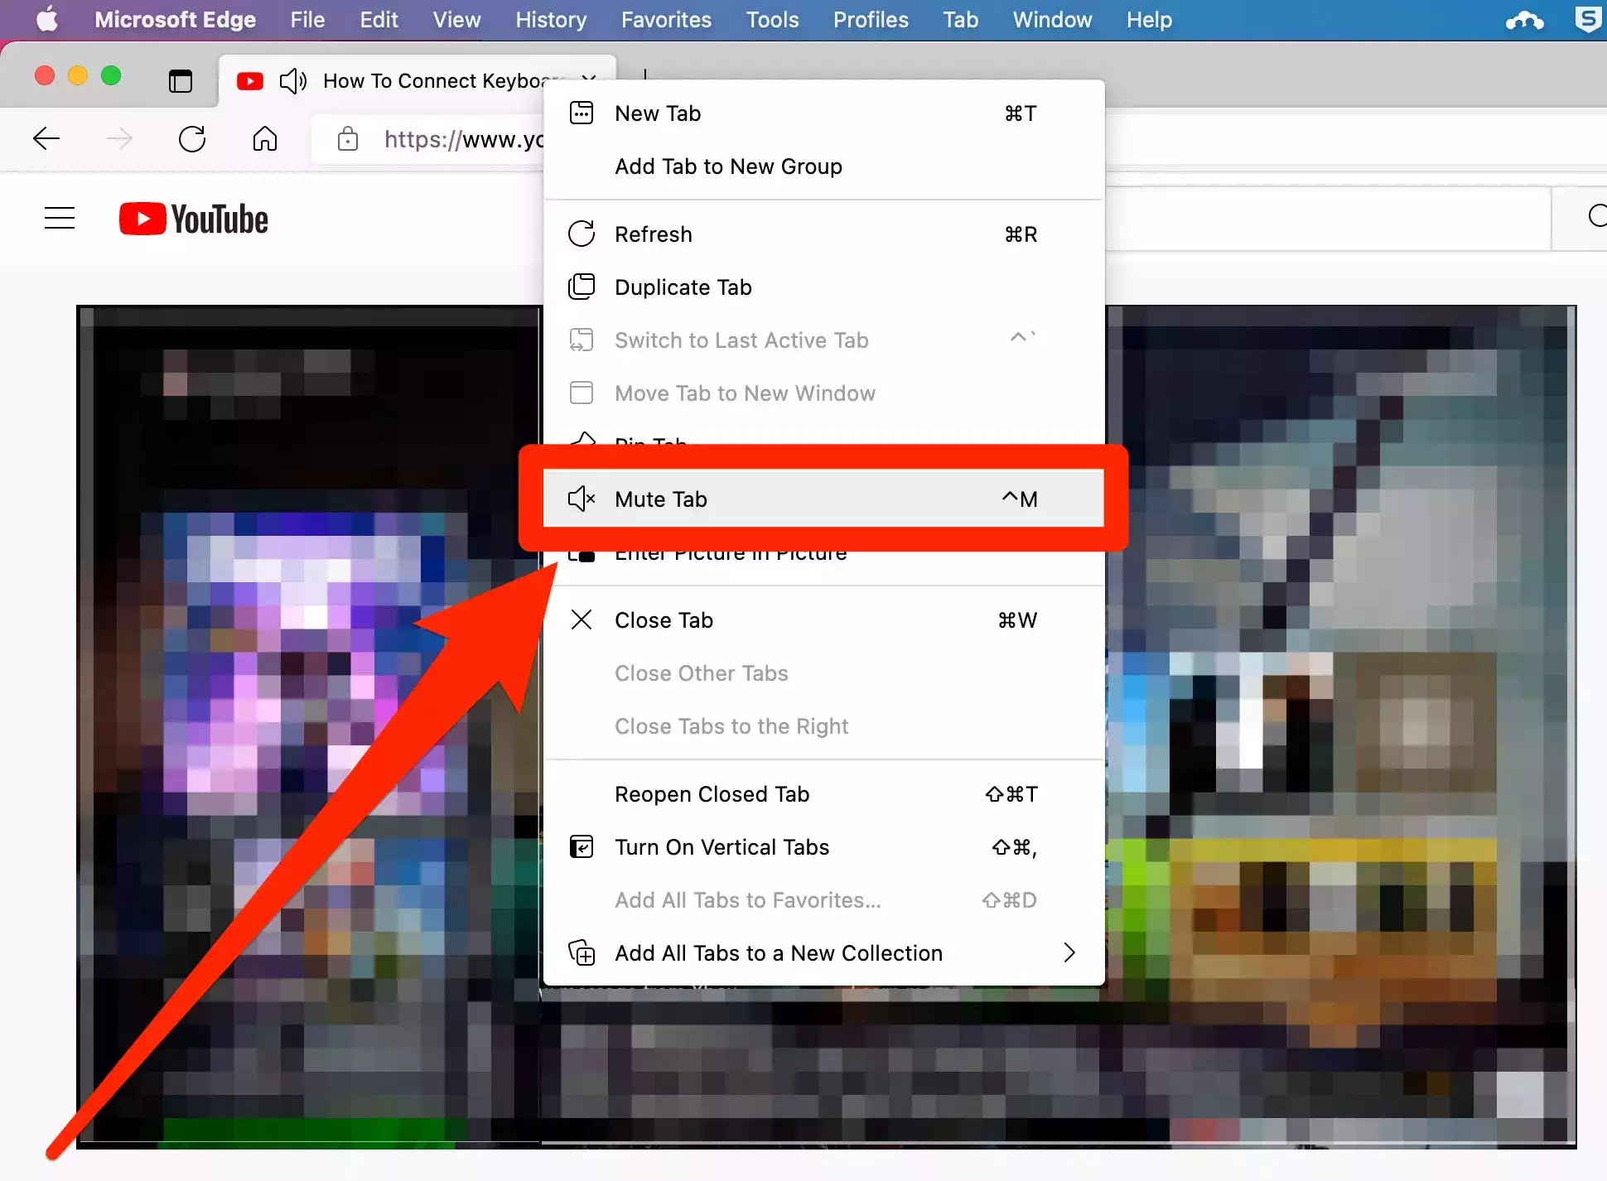Screen dimensions: 1607x1181
Task: Choose Refresh in the context menu
Action: pos(823,234)
